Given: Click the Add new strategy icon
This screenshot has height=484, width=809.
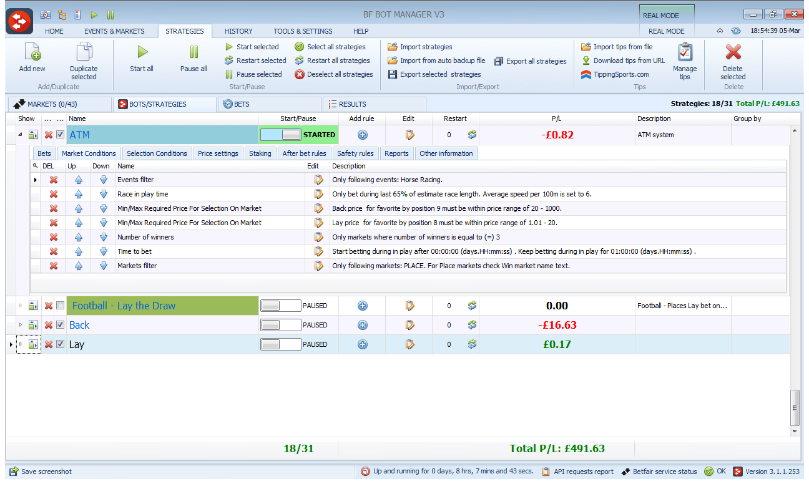Looking at the screenshot, I should pos(32,52).
